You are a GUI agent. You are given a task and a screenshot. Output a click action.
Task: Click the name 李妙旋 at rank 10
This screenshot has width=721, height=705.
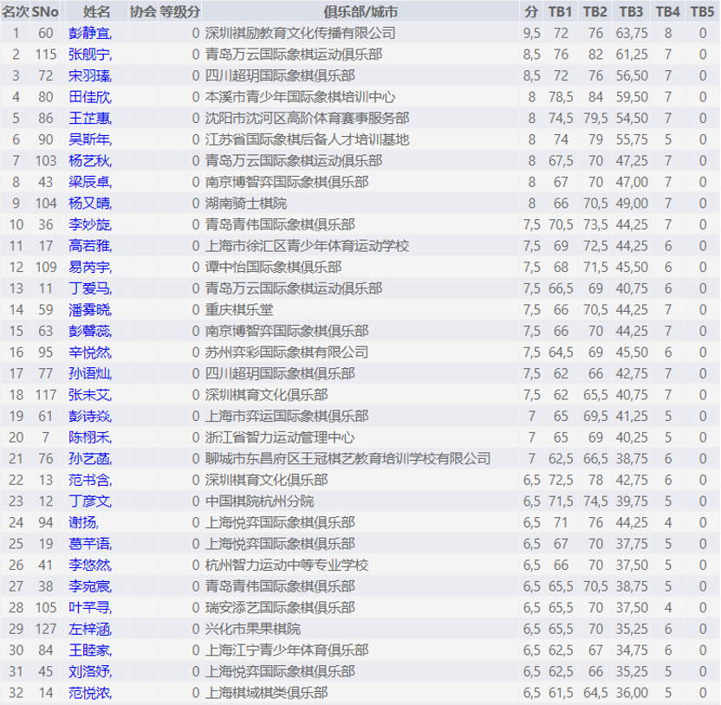pos(90,224)
